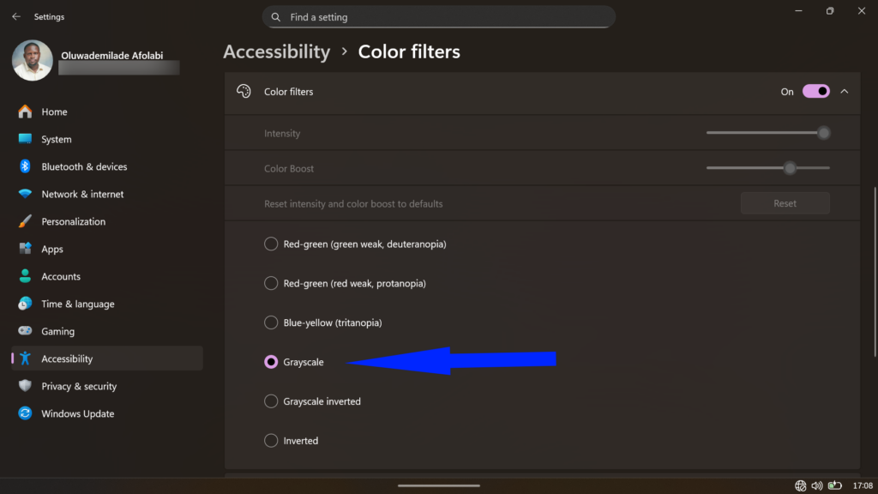Turn off the Color filters toggle
The height and width of the screenshot is (494, 878).
pos(815,91)
